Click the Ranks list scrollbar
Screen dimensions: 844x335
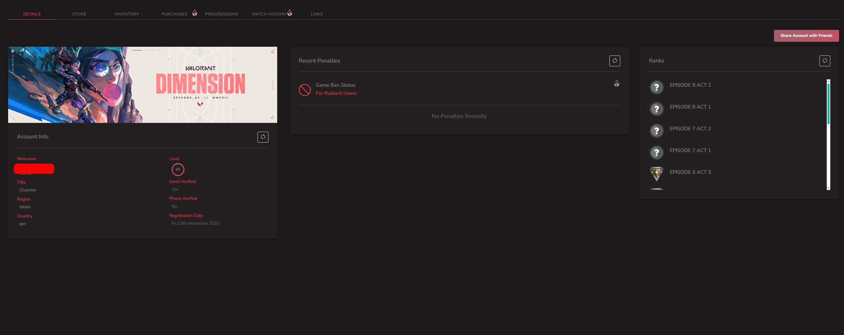(x=829, y=104)
